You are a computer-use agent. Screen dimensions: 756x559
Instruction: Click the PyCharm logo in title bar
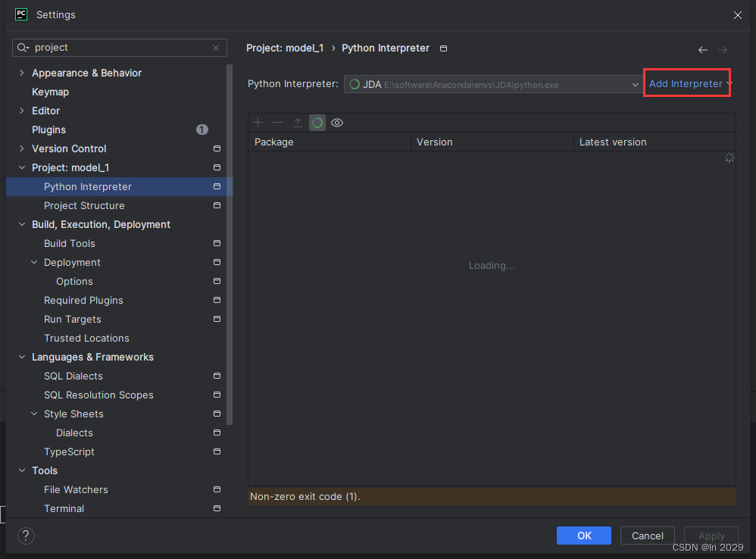point(21,14)
